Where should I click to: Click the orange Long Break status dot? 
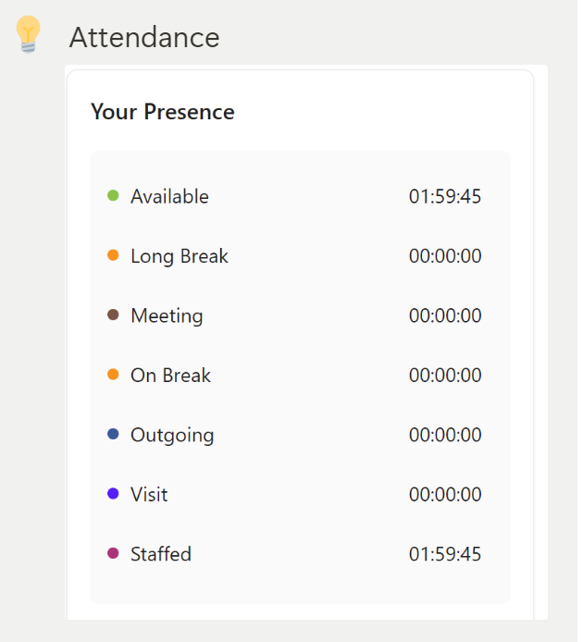[x=114, y=255]
